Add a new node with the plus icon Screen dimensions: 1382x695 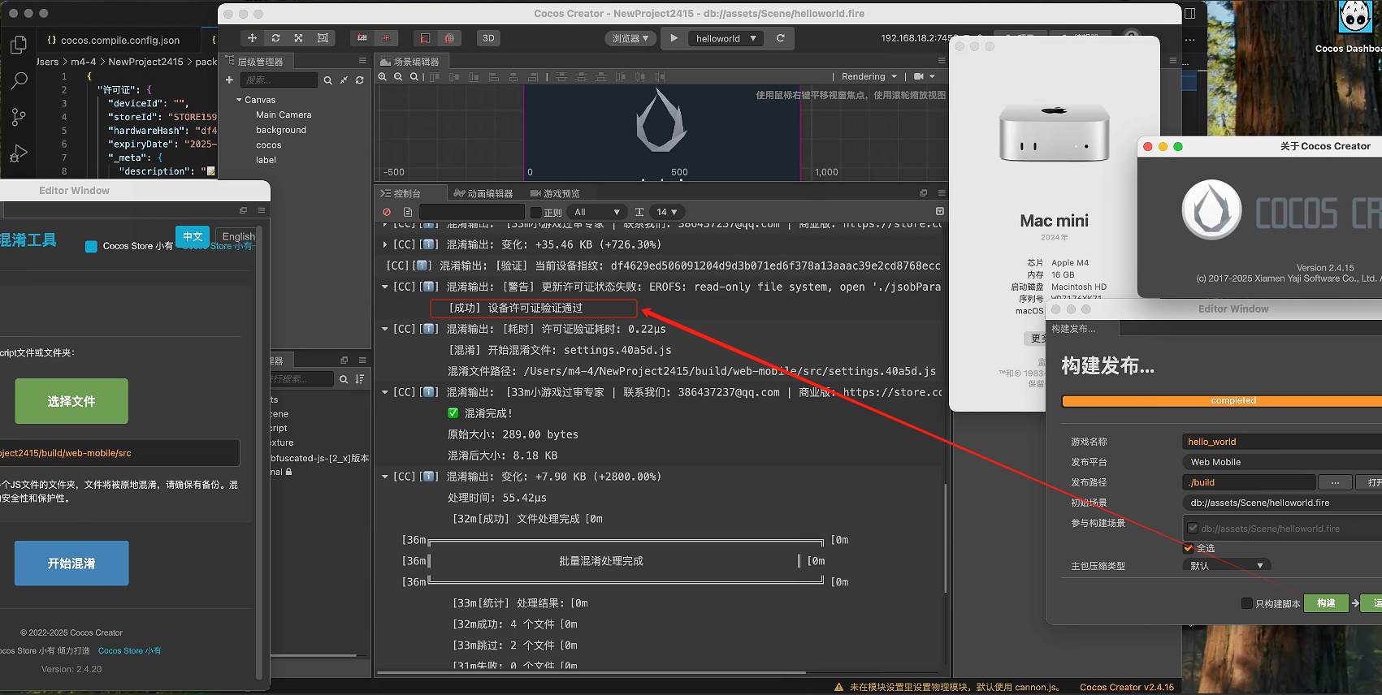click(229, 80)
